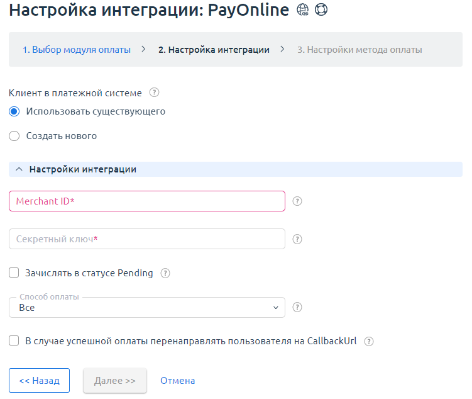
Task: Focus the Merchant ID input field
Action: pos(147,201)
